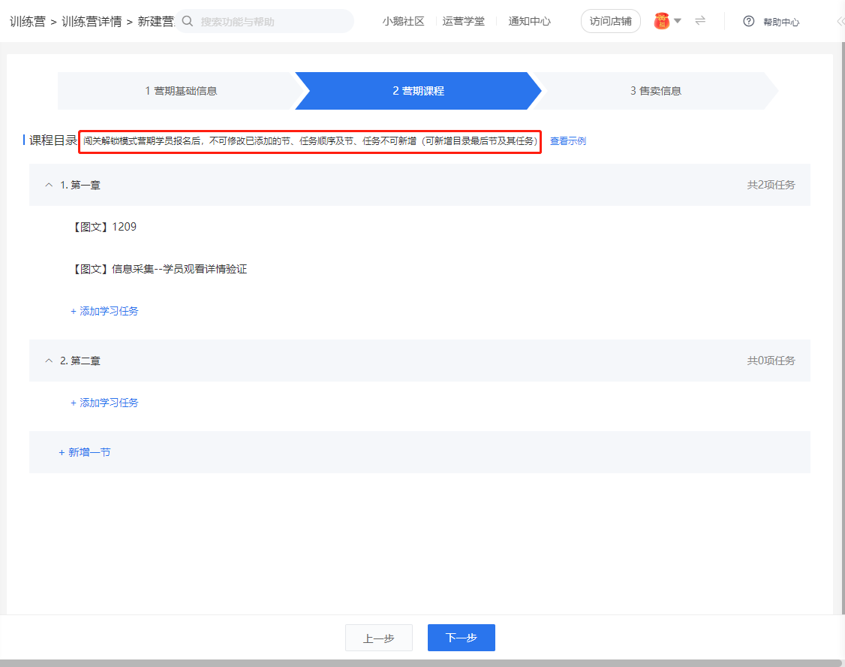Viewport: 845px width, 667px height.
Task: Select the 【图文】1209 task
Action: [104, 227]
